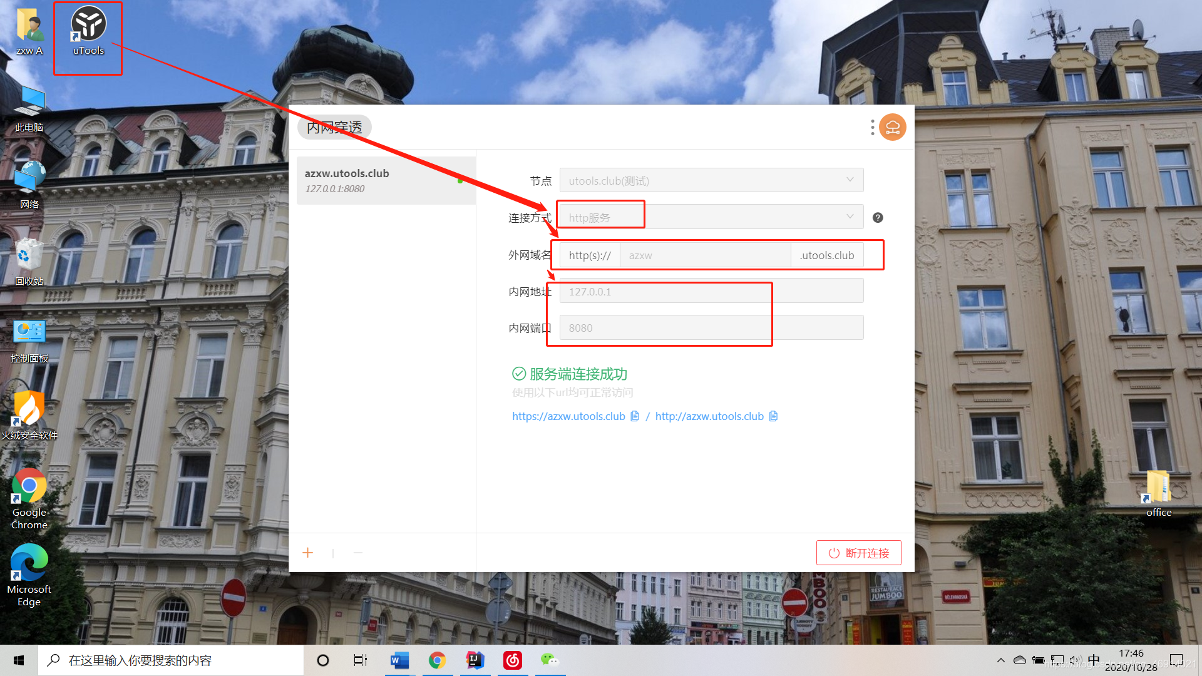Launch Google Chrome desktop shortcut
The height and width of the screenshot is (676, 1202).
[29, 499]
